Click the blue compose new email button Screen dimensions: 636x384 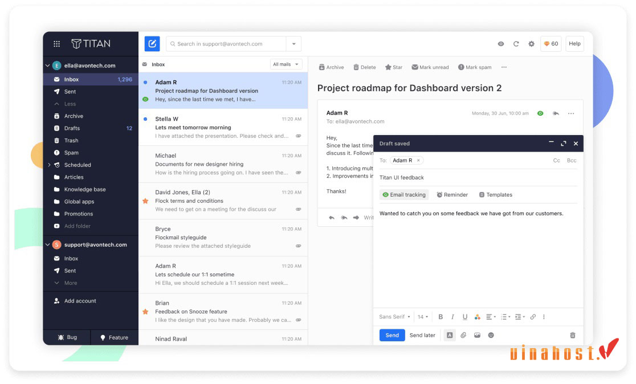coord(152,44)
